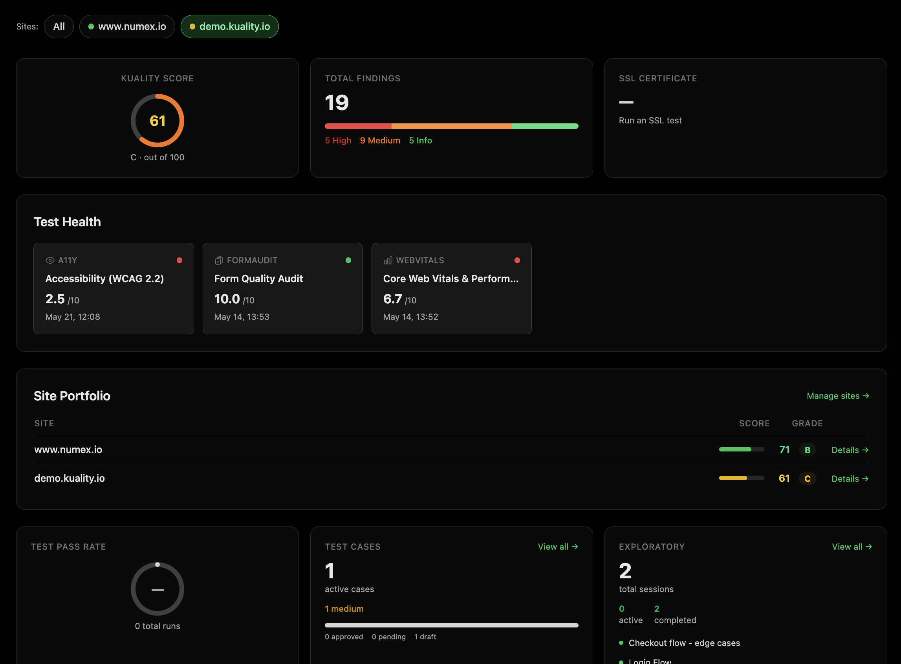
Task: Click View all in Exploratory
Action: coord(852,547)
